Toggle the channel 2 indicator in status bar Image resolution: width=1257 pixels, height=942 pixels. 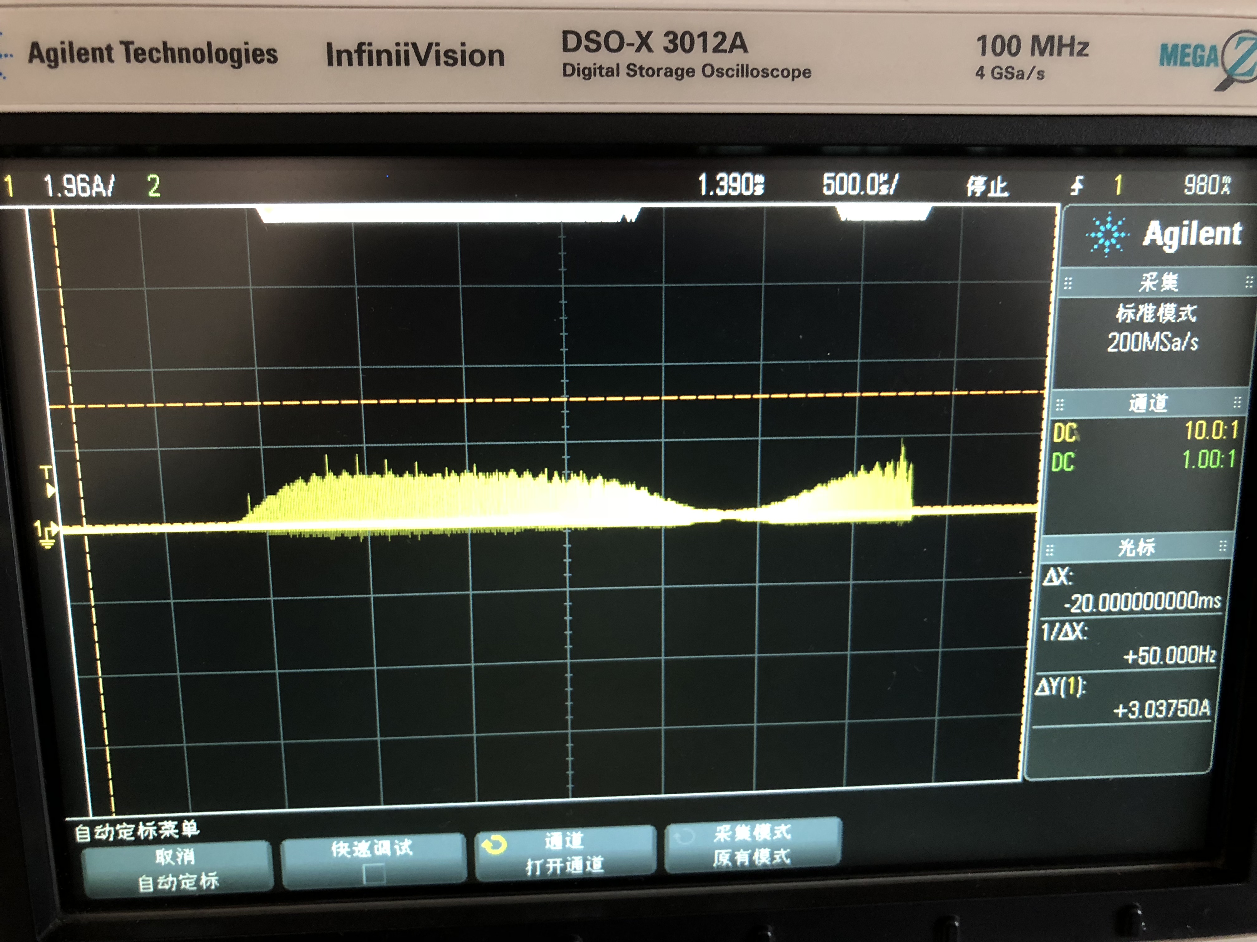(153, 186)
